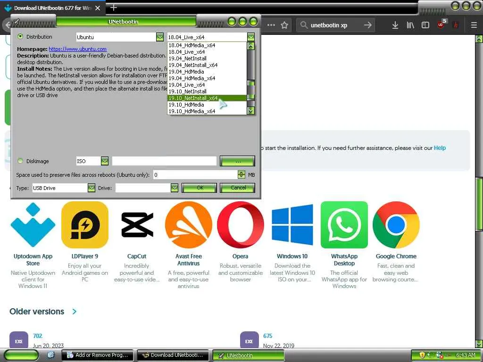
Task: Open the Opera browser icon
Action: click(240, 225)
